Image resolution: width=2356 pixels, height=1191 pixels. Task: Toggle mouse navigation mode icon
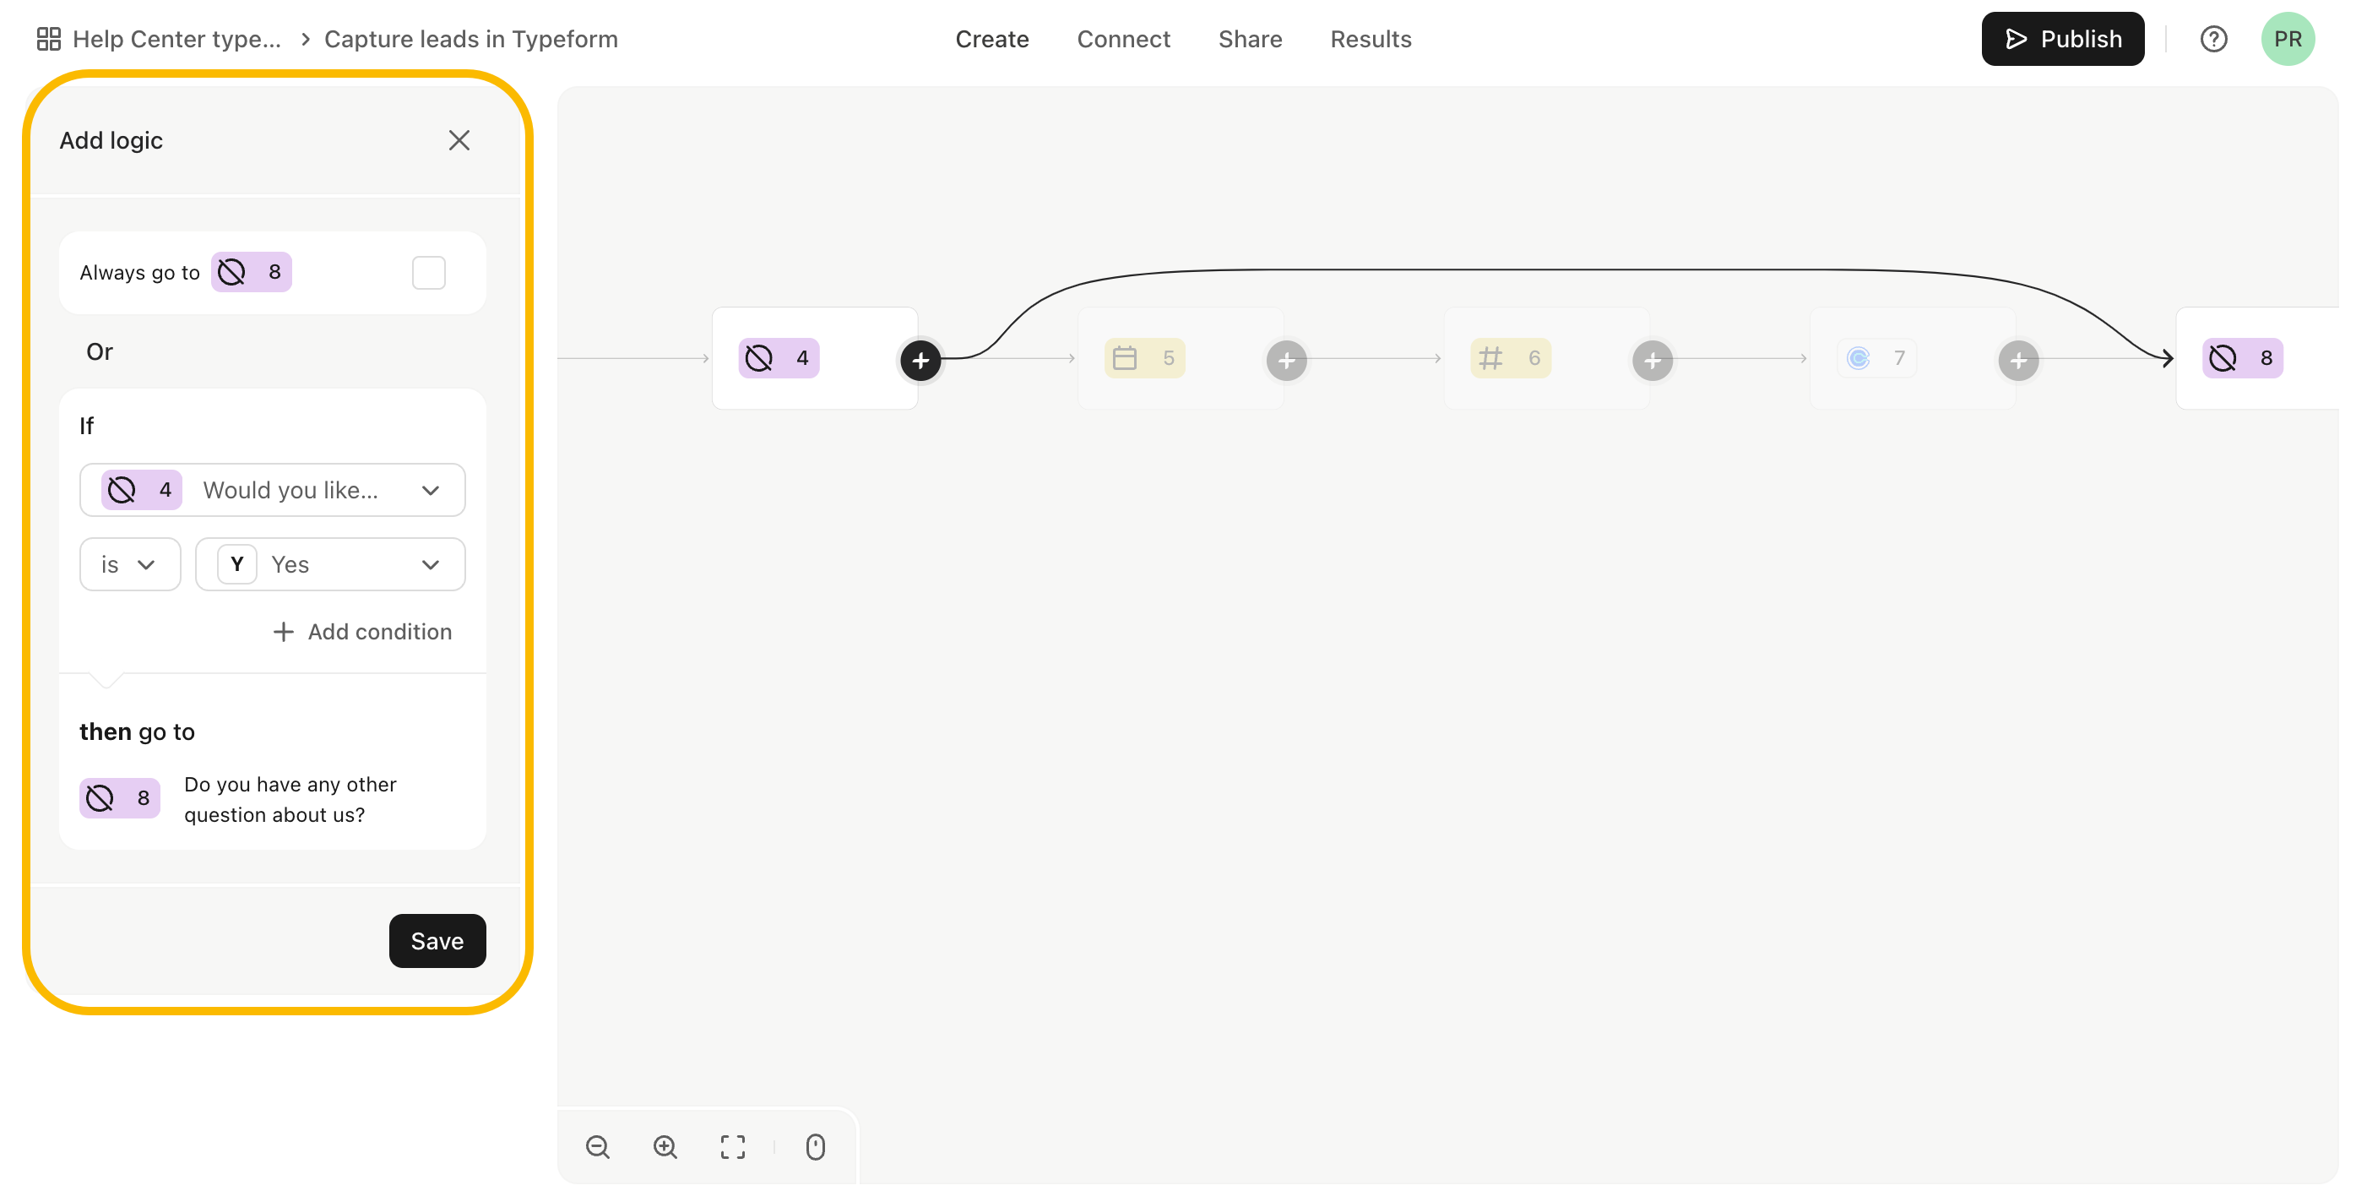coord(815,1147)
